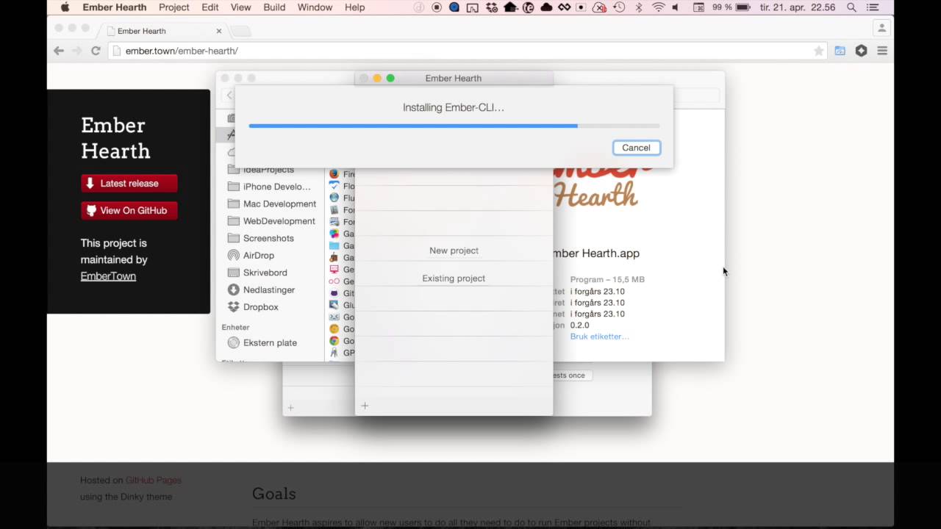Select Nedlastinger in Finder sidebar

269,289
